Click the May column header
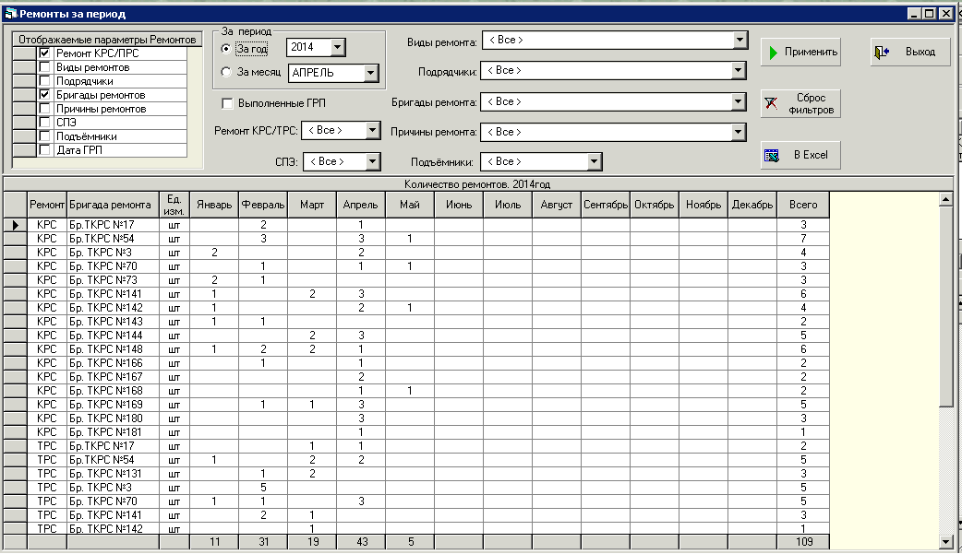 pos(410,205)
